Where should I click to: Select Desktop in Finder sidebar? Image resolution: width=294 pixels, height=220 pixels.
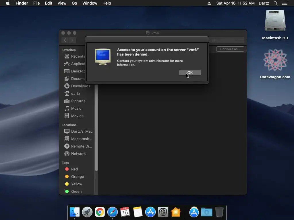(75, 71)
